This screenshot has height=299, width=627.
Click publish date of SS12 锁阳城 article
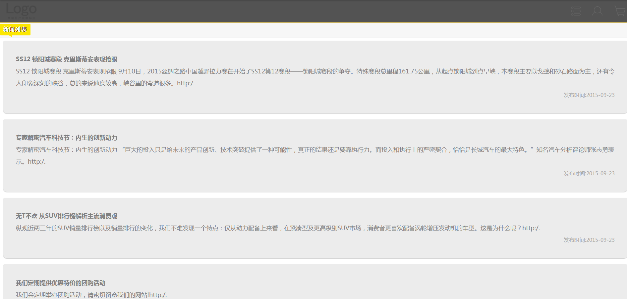click(x=589, y=95)
